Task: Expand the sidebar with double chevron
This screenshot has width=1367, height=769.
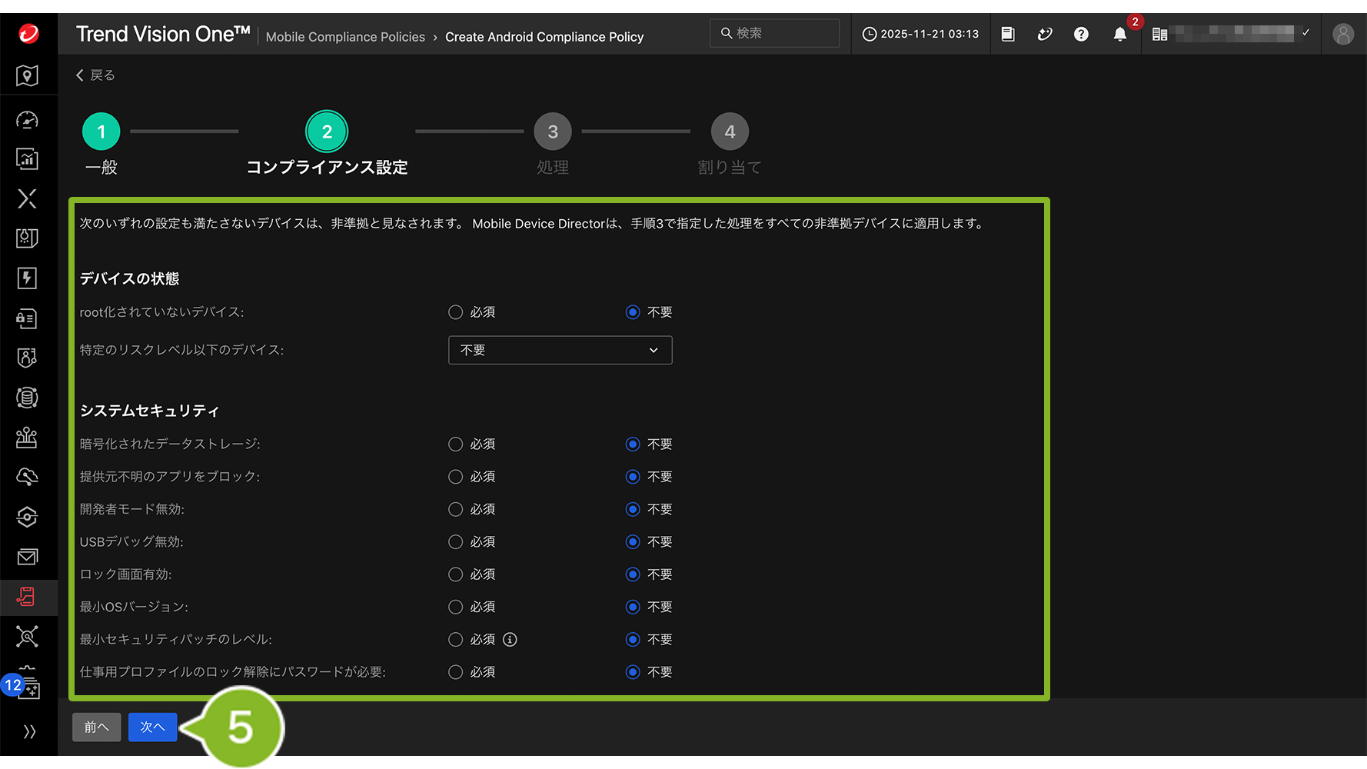Action: point(29,731)
